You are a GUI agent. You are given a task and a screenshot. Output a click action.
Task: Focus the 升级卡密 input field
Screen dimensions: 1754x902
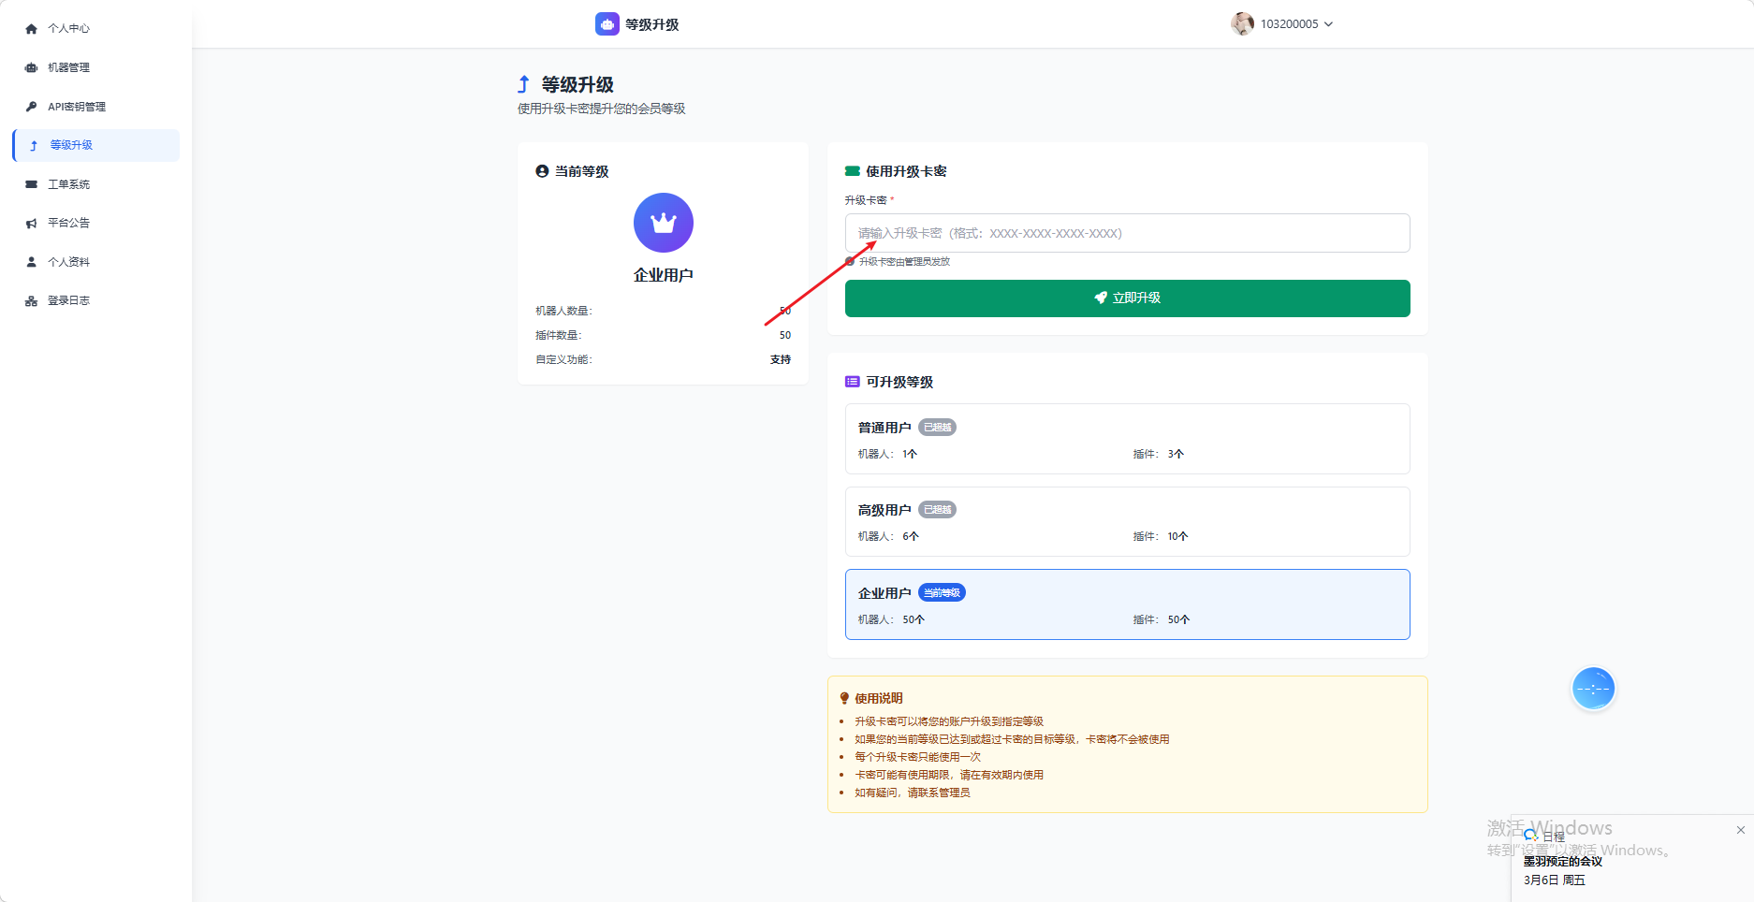(1127, 233)
